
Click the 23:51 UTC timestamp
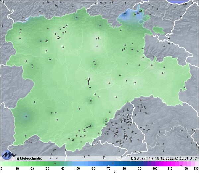[188, 158]
